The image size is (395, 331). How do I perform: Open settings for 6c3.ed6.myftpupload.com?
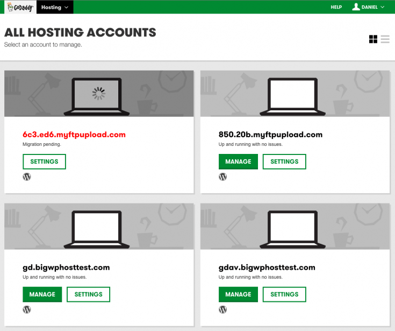tap(44, 161)
